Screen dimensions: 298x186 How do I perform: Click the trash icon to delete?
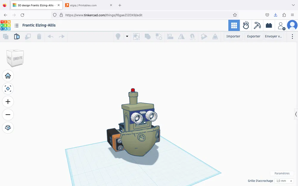coord(39,36)
